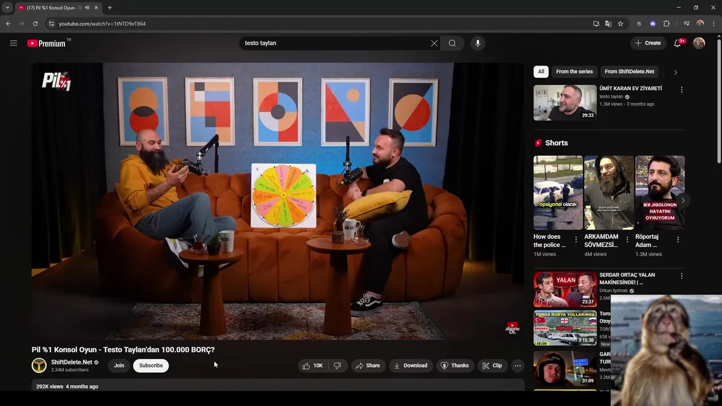
Task: Clear the search text with X
Action: (434, 43)
